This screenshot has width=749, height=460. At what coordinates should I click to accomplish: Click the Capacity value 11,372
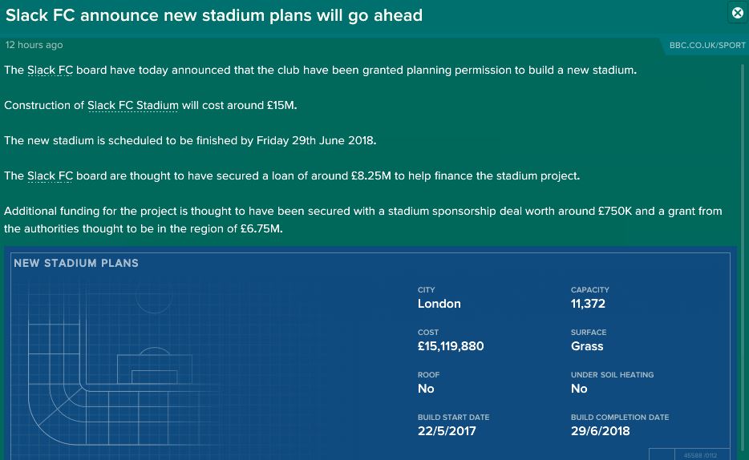point(588,304)
